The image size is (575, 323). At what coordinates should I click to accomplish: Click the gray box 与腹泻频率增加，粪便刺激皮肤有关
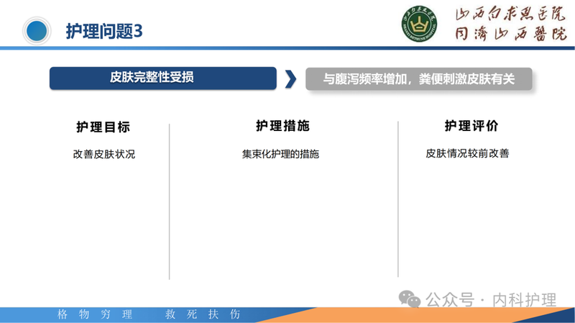(419, 79)
